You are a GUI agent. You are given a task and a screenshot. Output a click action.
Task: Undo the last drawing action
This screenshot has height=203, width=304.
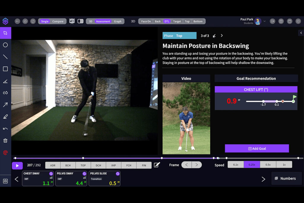pyautogui.click(x=5, y=129)
